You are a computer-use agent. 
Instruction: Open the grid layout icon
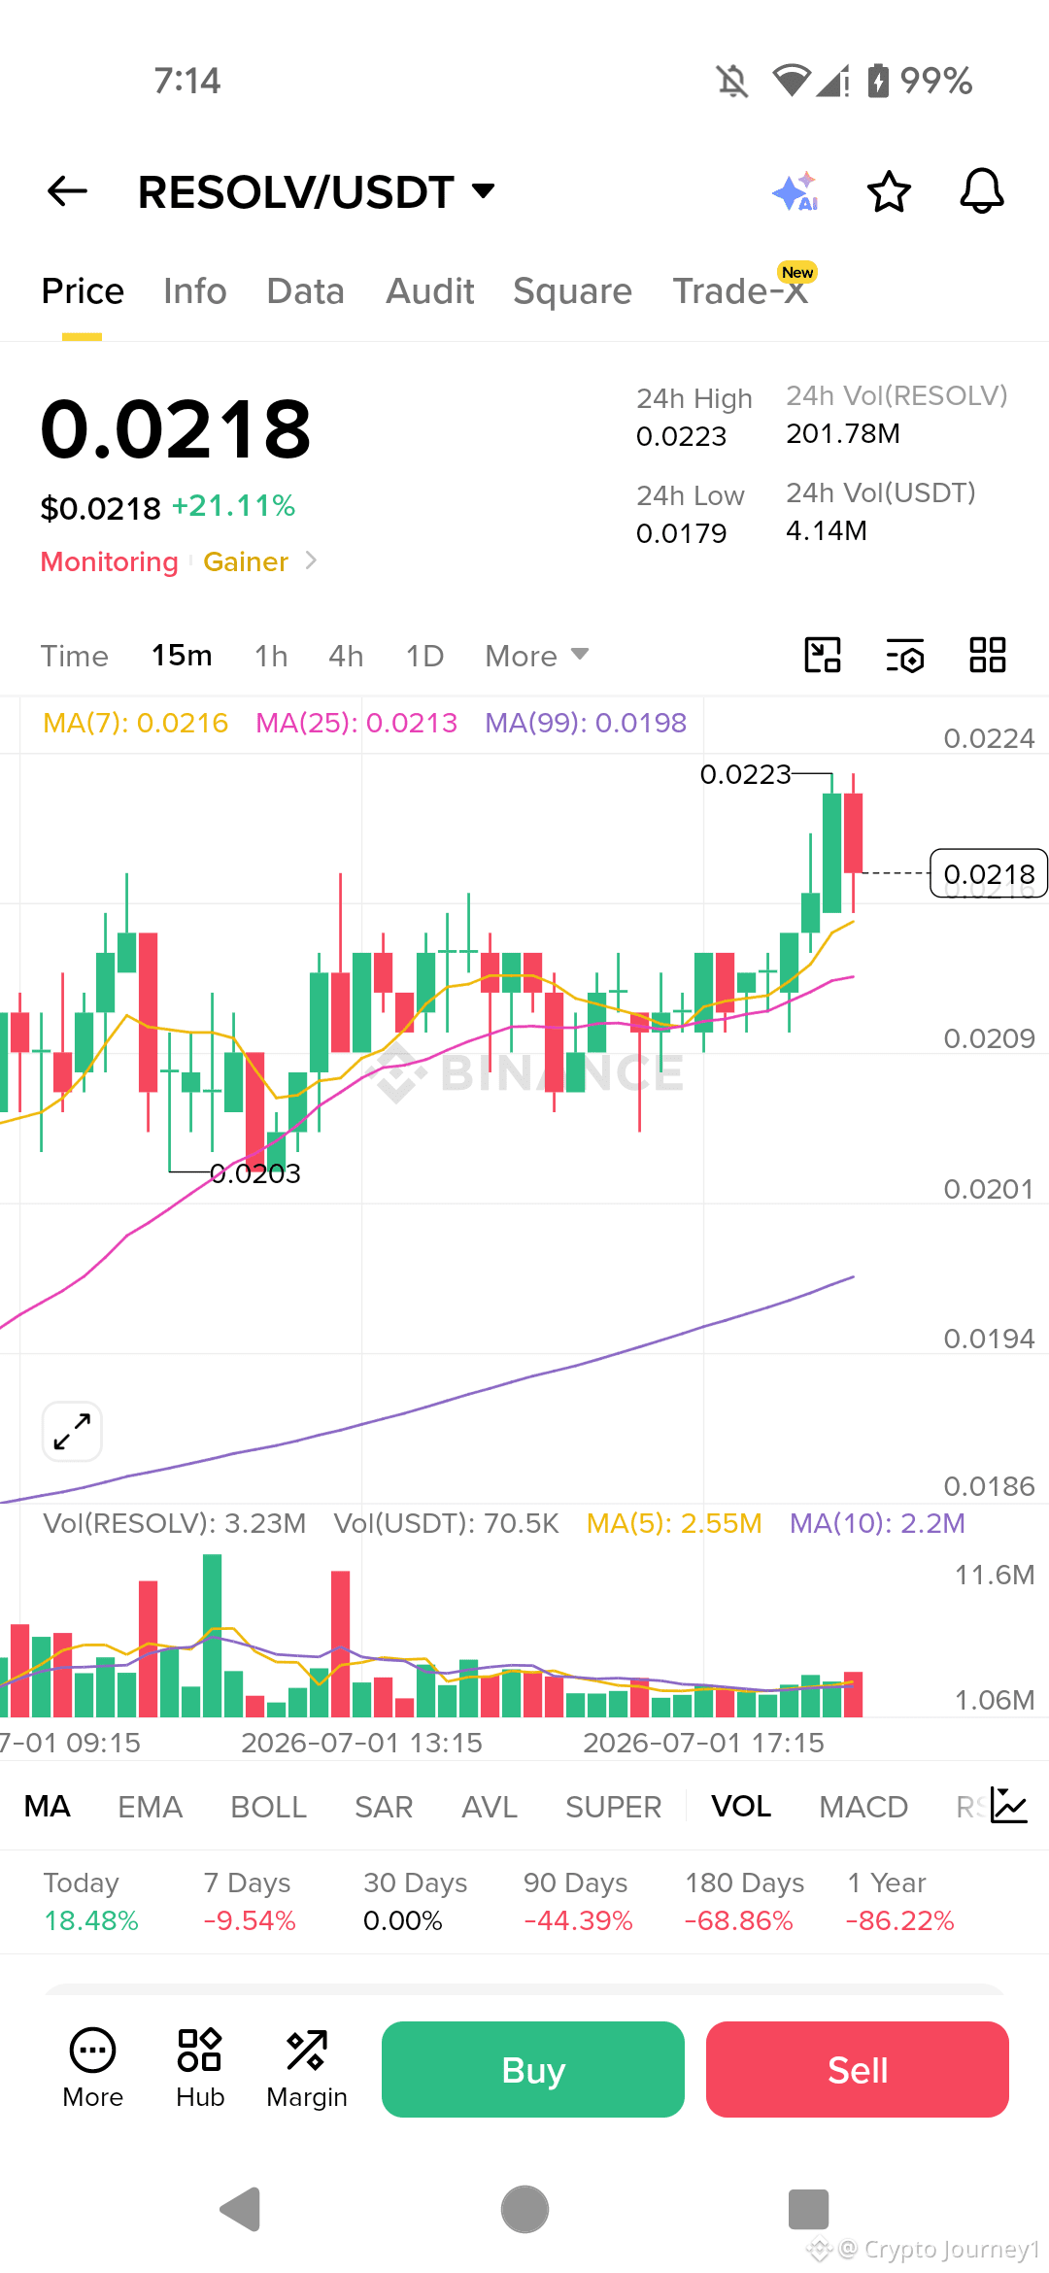point(988,655)
